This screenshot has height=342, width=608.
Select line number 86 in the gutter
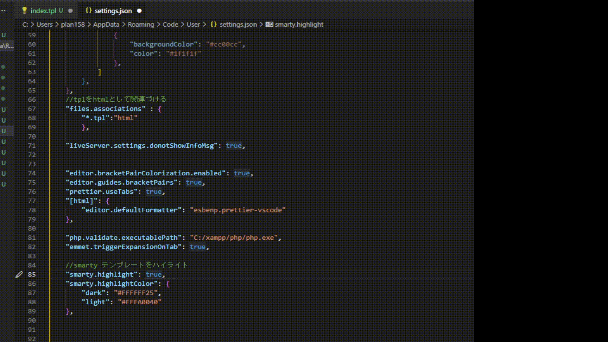pyautogui.click(x=32, y=284)
